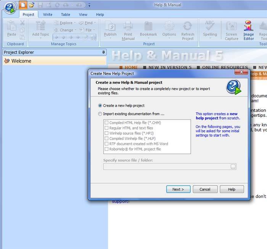Pin the Project Explorer panel

[103, 52]
